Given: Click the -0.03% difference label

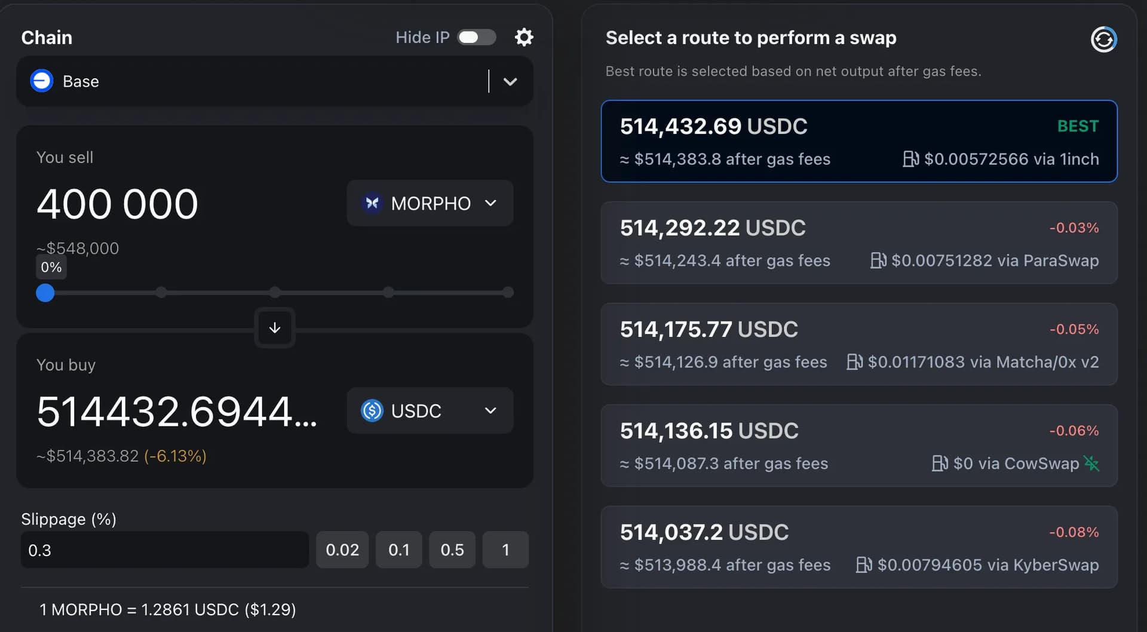Looking at the screenshot, I should [1074, 228].
